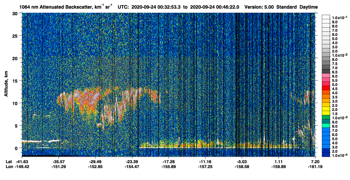Select start time '2020-09-24 00:32:53.3'

coord(156,7)
